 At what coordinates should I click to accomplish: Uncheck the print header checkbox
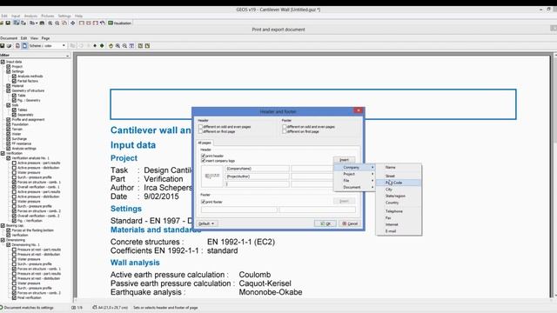click(203, 156)
